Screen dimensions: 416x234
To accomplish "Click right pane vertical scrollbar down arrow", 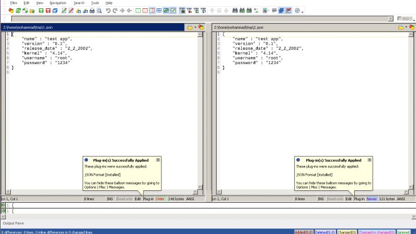I will tap(411, 187).
